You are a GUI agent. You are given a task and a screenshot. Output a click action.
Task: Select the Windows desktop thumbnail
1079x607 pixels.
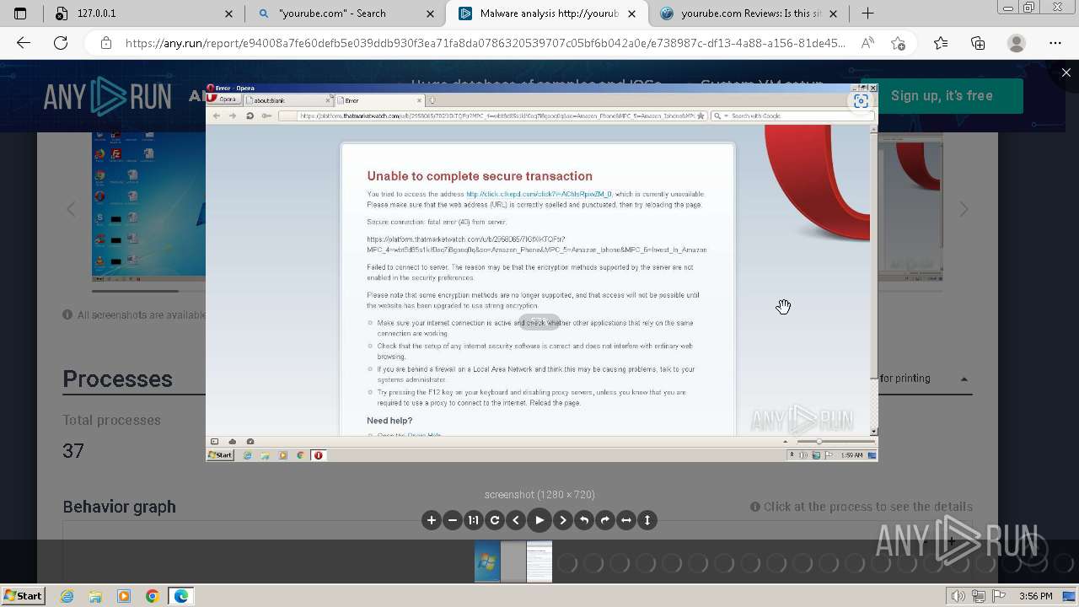(487, 561)
